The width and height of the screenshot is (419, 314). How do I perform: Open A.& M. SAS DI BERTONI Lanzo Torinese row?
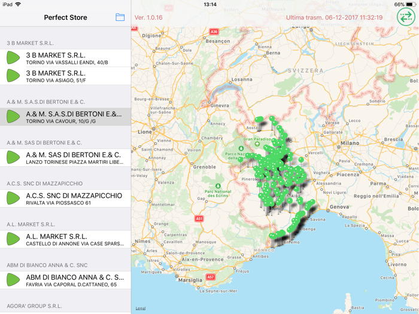(65, 157)
